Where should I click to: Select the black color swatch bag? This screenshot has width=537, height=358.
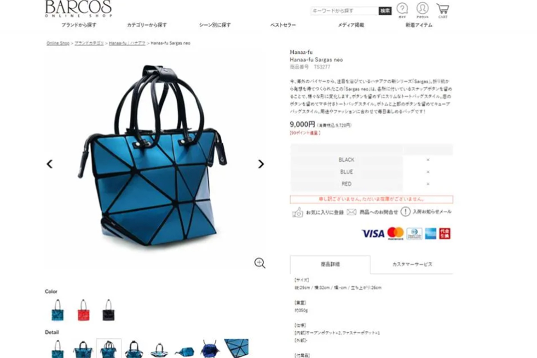point(108,310)
